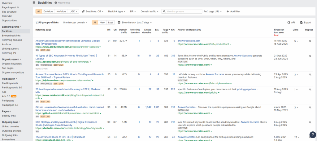Viewport: 317px width, 141px height.
Task: Open the One link per domain dropdown
Action: click(x=75, y=22)
